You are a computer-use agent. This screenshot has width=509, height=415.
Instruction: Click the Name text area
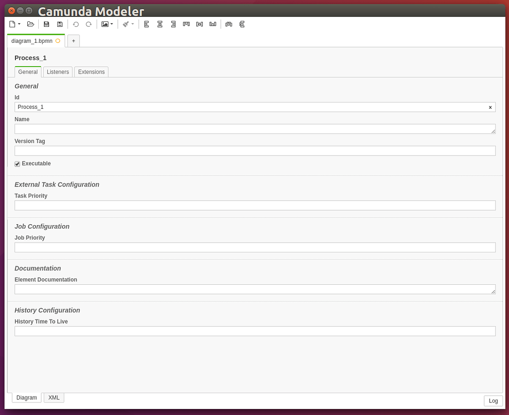point(255,129)
